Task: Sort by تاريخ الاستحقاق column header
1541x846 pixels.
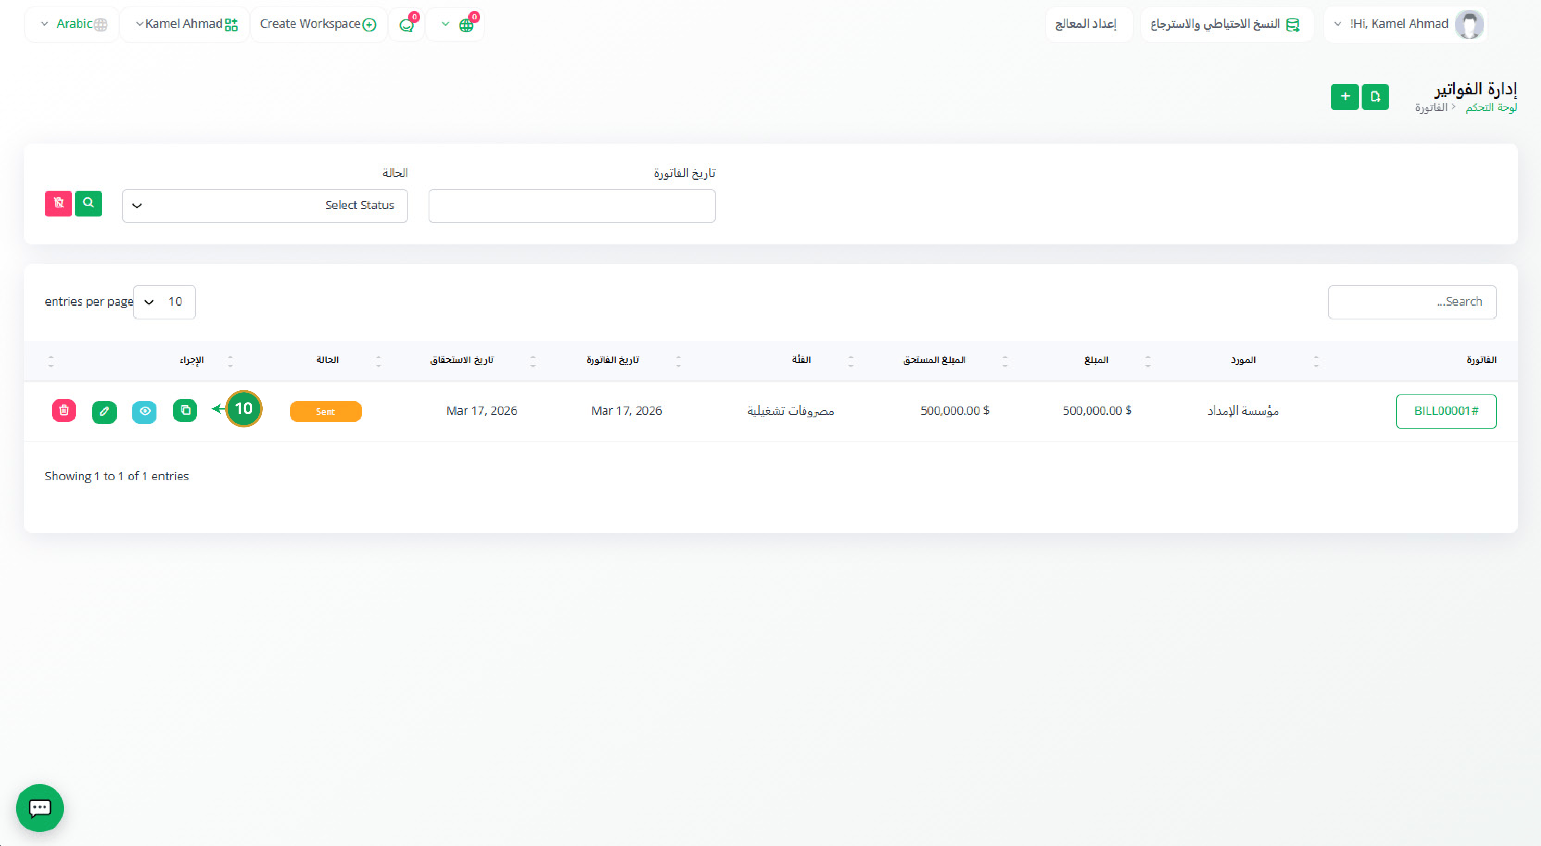Action: pyautogui.click(x=462, y=360)
